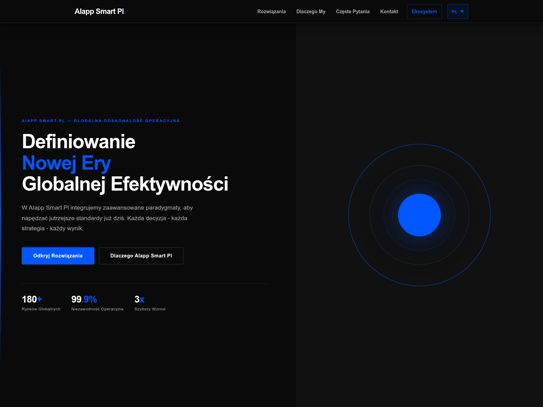The image size is (543, 407).
Task: Click the Odkryj Rozwiązania button
Action: coord(58,256)
